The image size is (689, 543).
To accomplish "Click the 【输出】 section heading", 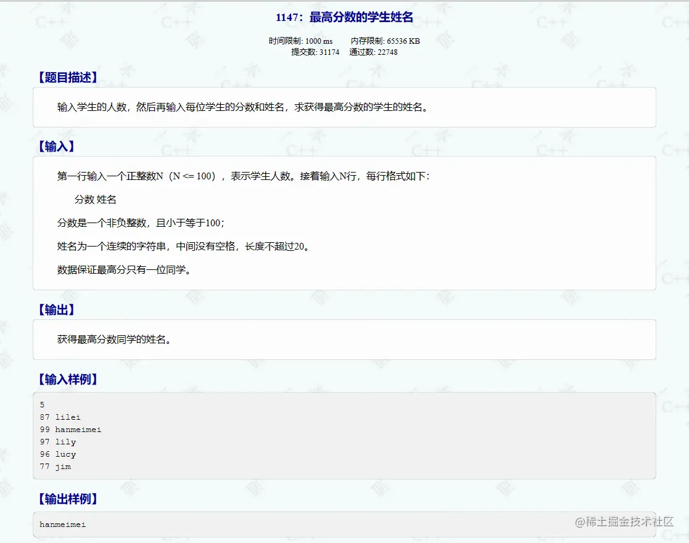I will click(x=56, y=309).
